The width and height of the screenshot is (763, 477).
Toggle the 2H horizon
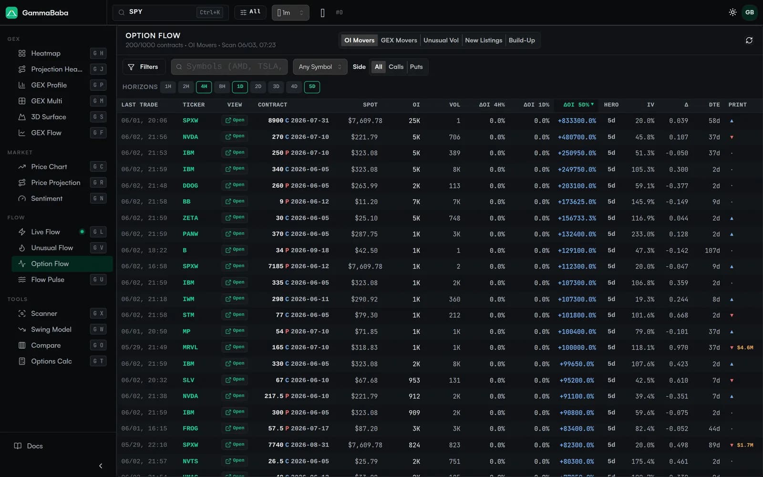[186, 87]
